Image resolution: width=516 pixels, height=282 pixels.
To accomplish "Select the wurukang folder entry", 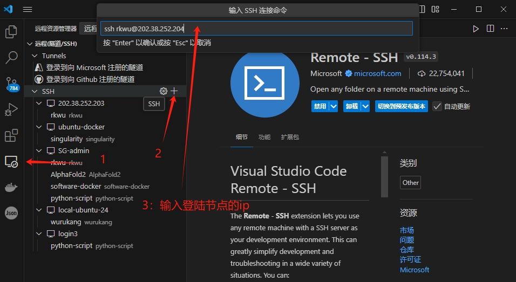I will [x=82, y=222].
